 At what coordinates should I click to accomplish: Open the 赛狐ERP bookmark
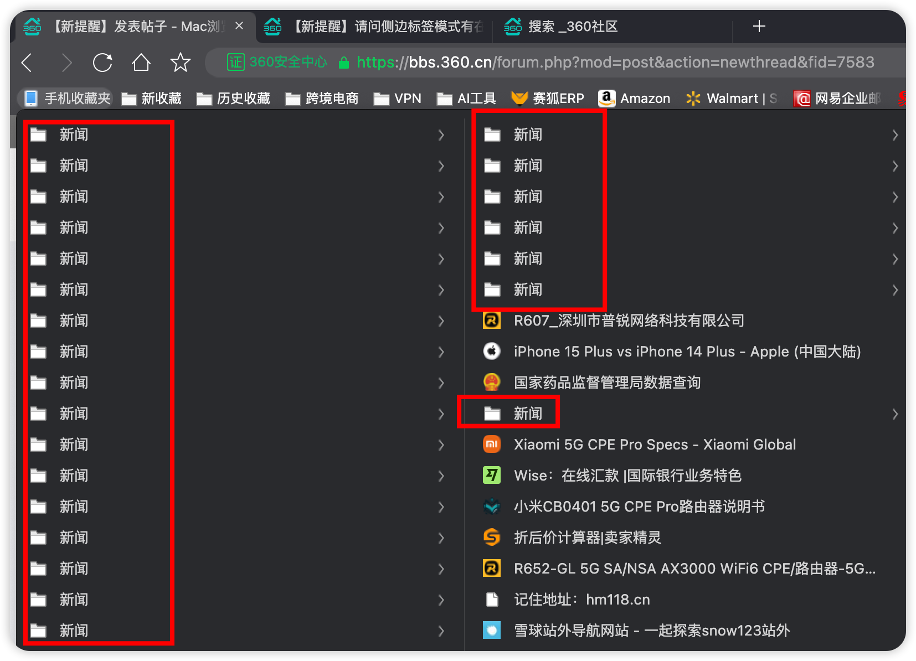[548, 99]
